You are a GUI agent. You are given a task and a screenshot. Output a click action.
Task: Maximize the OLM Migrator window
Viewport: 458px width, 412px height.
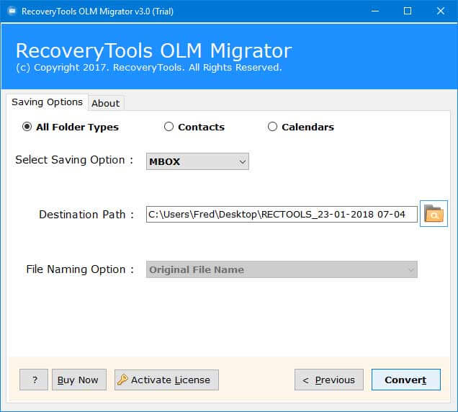click(x=408, y=11)
